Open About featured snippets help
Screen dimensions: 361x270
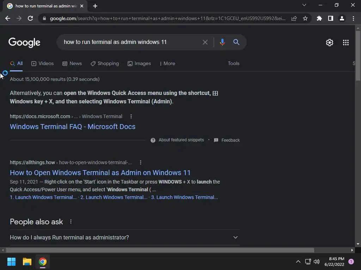(177, 140)
